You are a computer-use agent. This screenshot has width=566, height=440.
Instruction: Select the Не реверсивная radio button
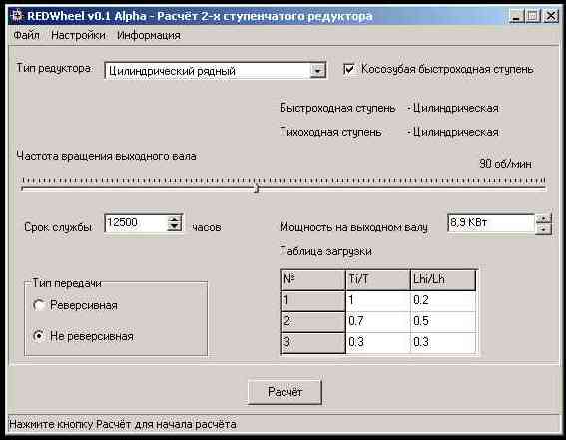point(38,336)
